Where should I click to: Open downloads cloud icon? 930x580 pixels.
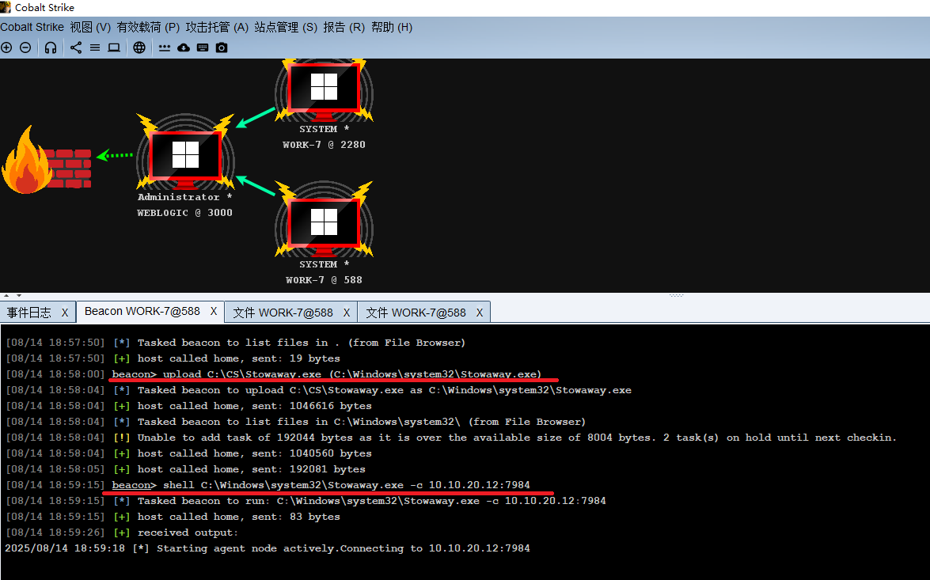[x=184, y=47]
